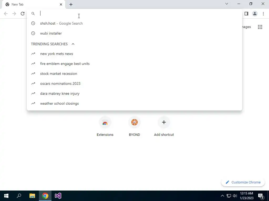Image resolution: width=269 pixels, height=201 pixels.
Task: Choose 'fire emblem engage best units' suggestion
Action: tap(134, 64)
